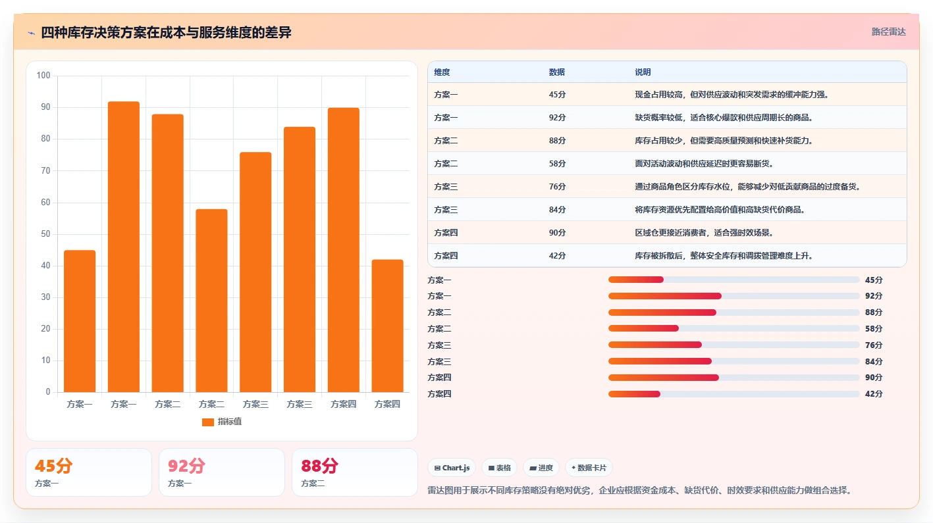Click the 84分 cell in the table
933x523 pixels.
coord(557,210)
